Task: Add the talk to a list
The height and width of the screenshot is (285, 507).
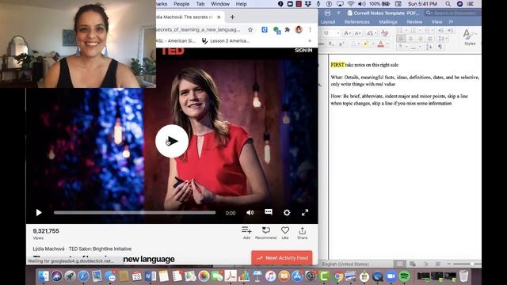Action: pos(246,233)
